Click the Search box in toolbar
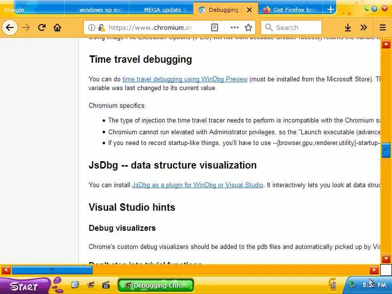 click(291, 27)
